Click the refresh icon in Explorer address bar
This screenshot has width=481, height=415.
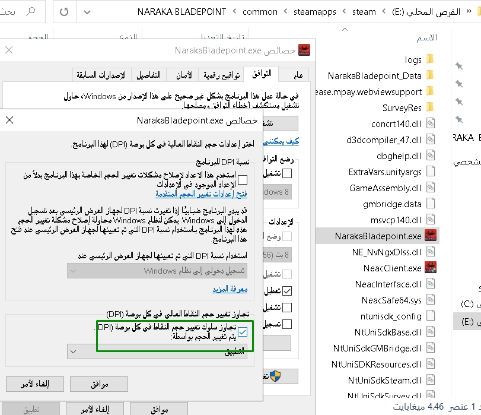pyautogui.click(x=64, y=12)
